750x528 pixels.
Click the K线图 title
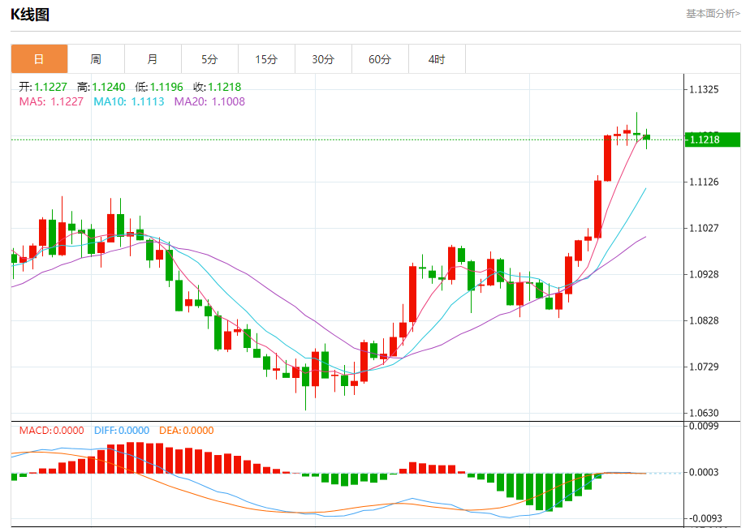pyautogui.click(x=30, y=15)
